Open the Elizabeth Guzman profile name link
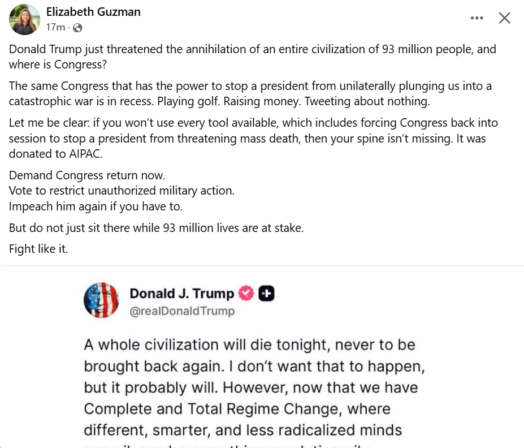 [x=93, y=12]
